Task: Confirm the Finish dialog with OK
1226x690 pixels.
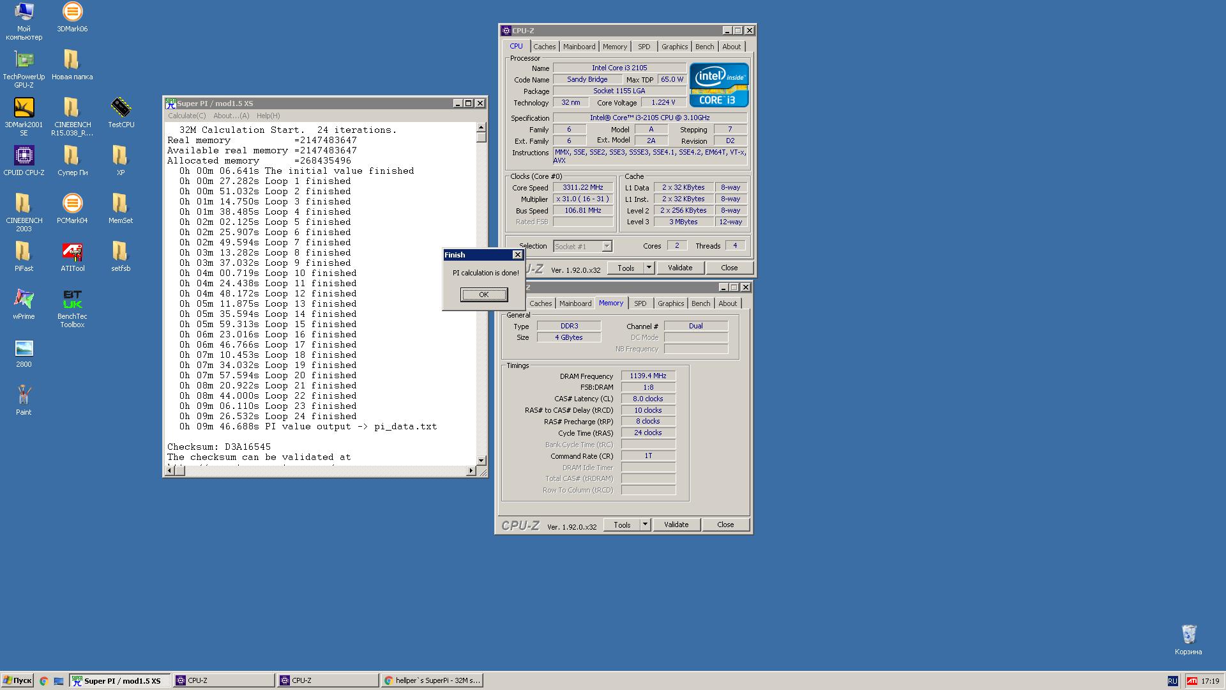Action: 484,295
